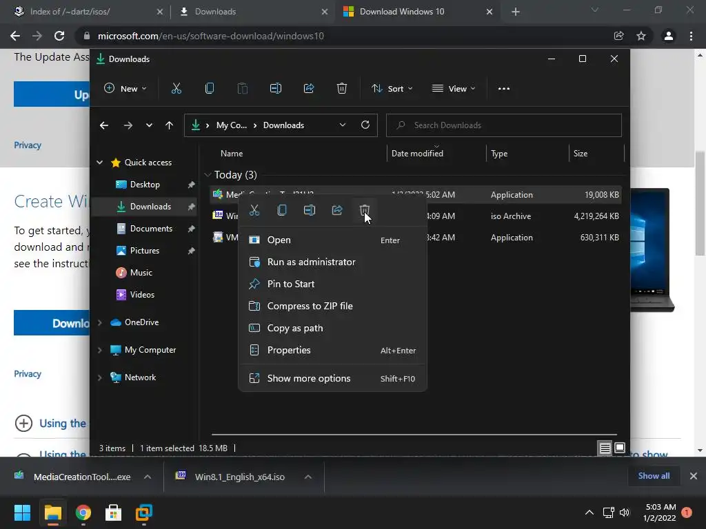Viewport: 706px width, 529px height.
Task: Expand the OneDrive tree node
Action: 99,322
